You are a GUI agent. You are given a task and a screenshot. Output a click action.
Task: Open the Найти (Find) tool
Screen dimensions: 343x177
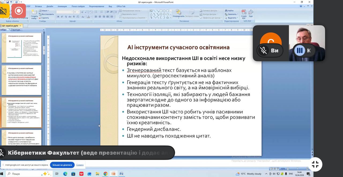coord(229,11)
